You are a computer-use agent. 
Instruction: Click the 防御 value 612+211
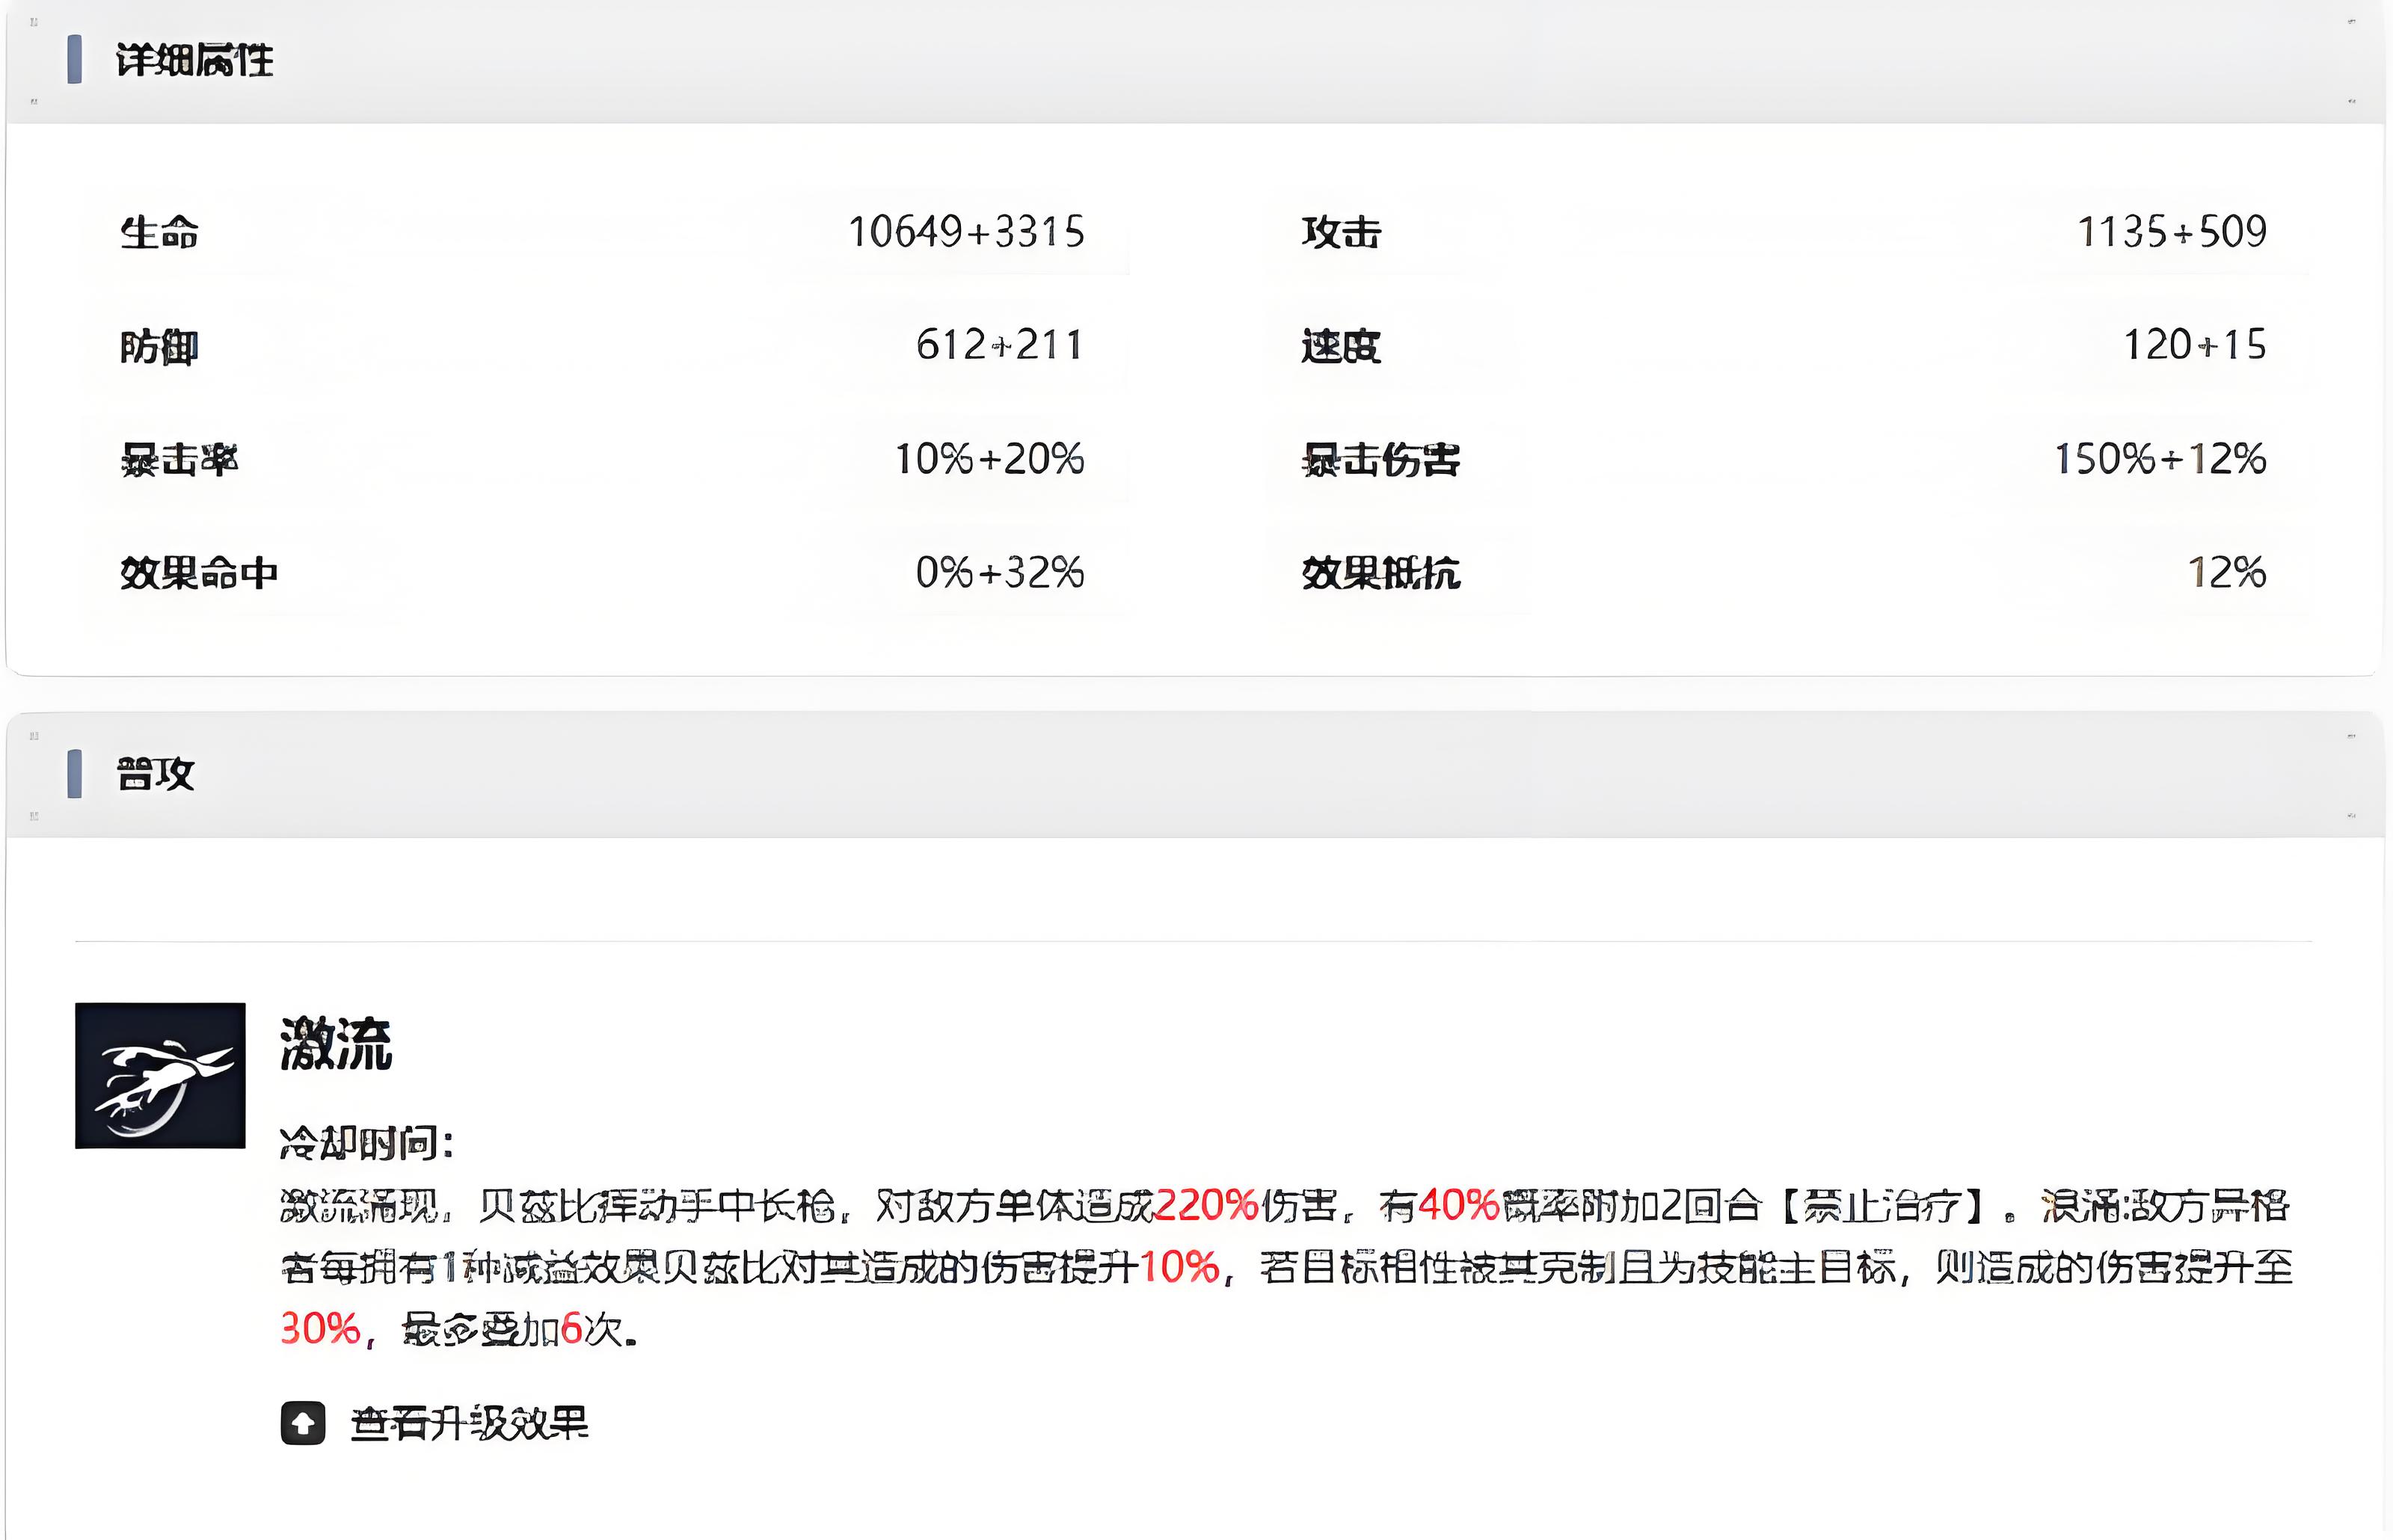pyautogui.click(x=999, y=345)
